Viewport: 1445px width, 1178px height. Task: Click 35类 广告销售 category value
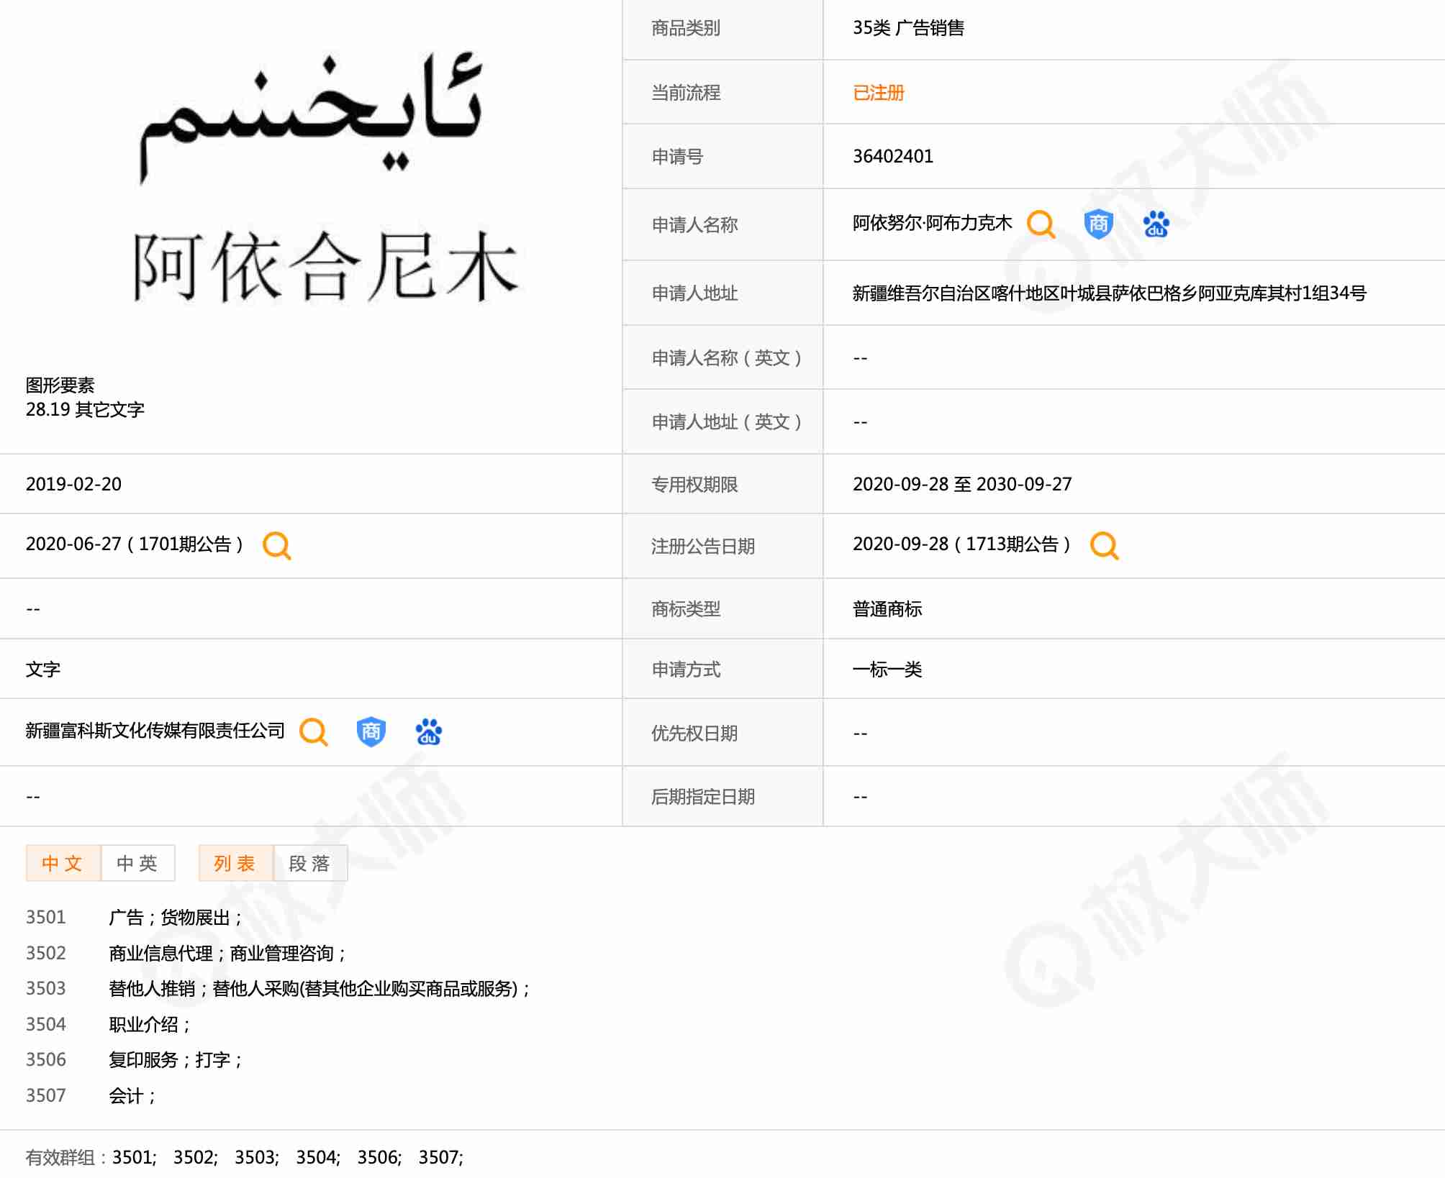click(908, 28)
